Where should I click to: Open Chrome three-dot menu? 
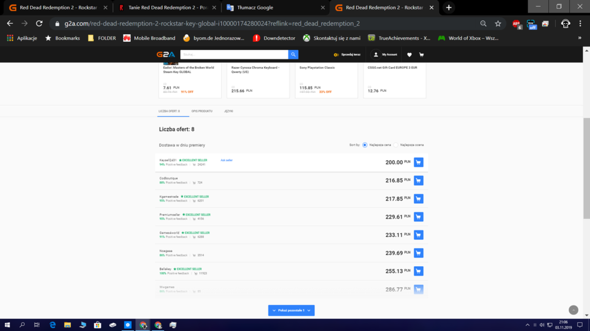tap(581, 24)
